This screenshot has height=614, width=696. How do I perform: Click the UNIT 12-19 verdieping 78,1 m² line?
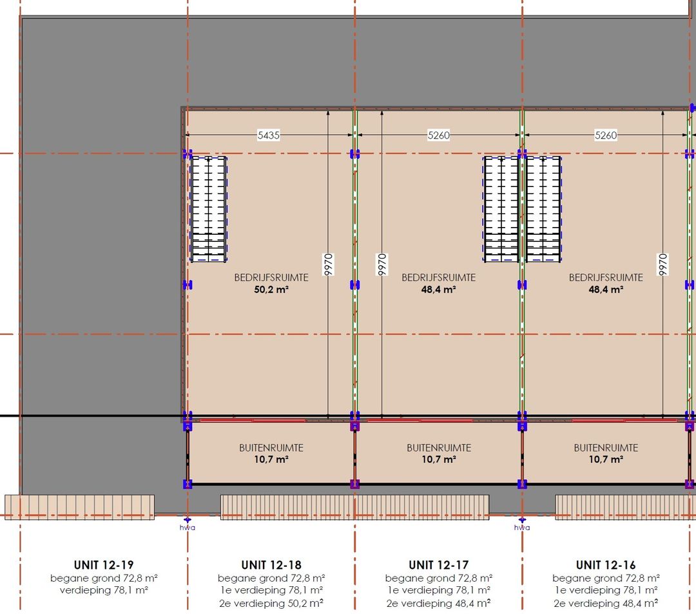click(x=104, y=590)
